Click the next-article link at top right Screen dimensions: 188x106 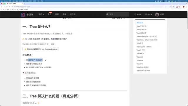click(x=118, y=18)
